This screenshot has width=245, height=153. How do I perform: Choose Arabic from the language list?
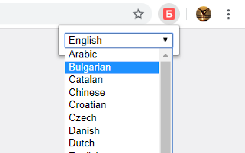tap(112, 54)
